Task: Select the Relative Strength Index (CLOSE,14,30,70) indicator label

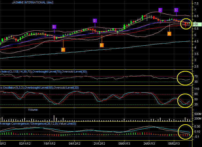Action: point(43,71)
